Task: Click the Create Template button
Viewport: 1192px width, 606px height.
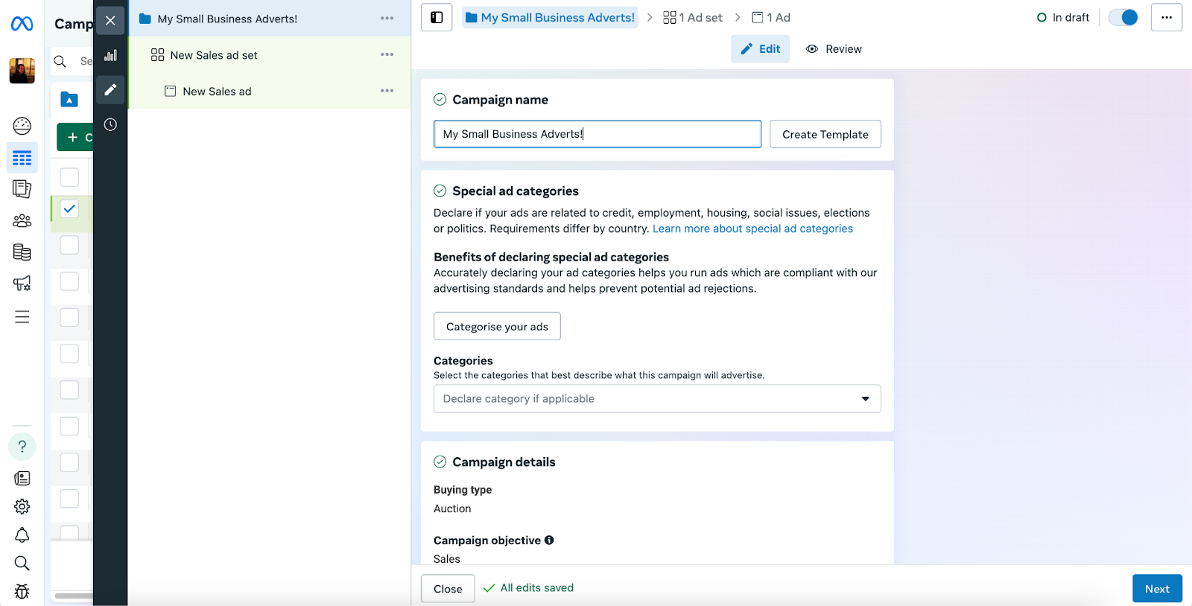Action: 825,135
